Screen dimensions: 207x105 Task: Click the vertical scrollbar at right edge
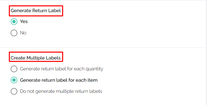(x=206, y=52)
